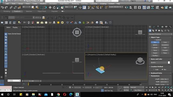The height and width of the screenshot is (97, 173).
Task: Open the Animation menu
Action: coord(53,4)
